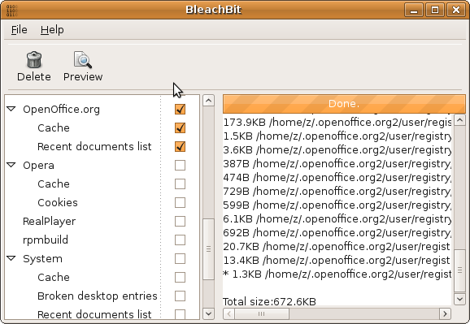Collapse the Opera tree group
The image size is (470, 324).
(x=11, y=165)
